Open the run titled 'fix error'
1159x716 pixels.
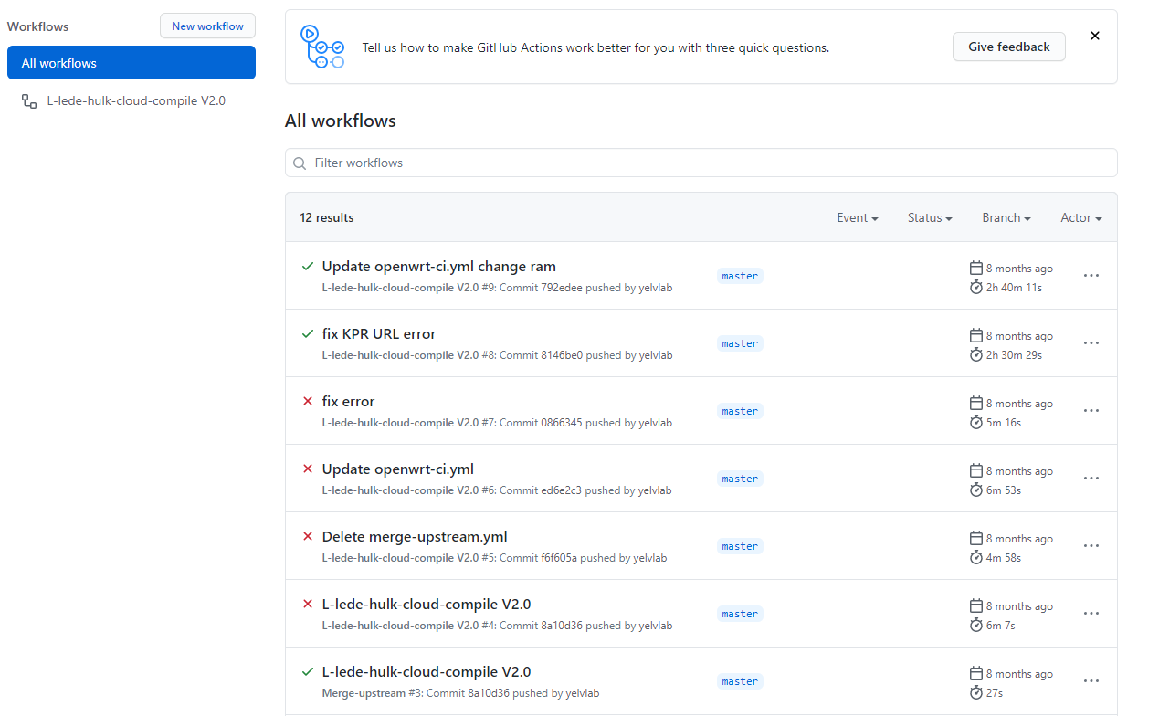(349, 402)
